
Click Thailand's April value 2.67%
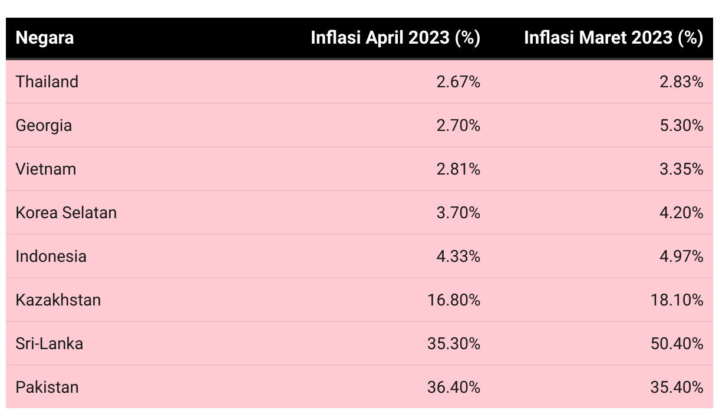[x=459, y=81]
